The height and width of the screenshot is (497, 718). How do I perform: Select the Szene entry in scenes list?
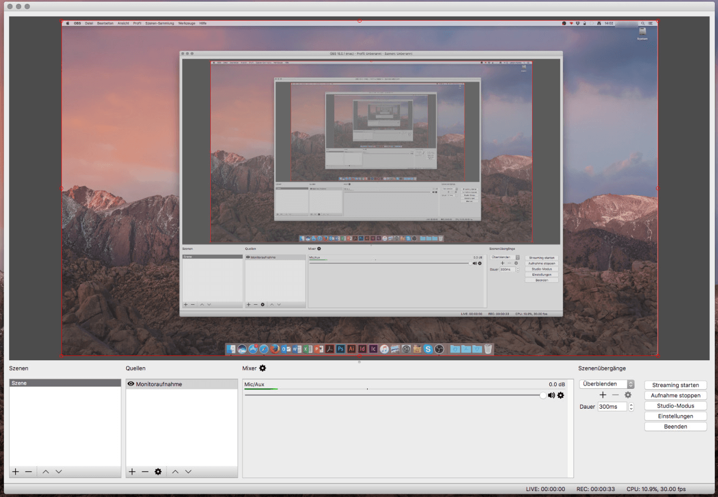(65, 383)
